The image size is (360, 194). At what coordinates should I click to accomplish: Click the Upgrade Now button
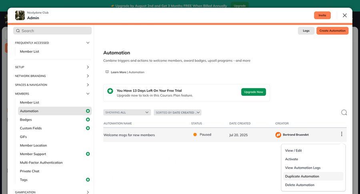pos(254,92)
